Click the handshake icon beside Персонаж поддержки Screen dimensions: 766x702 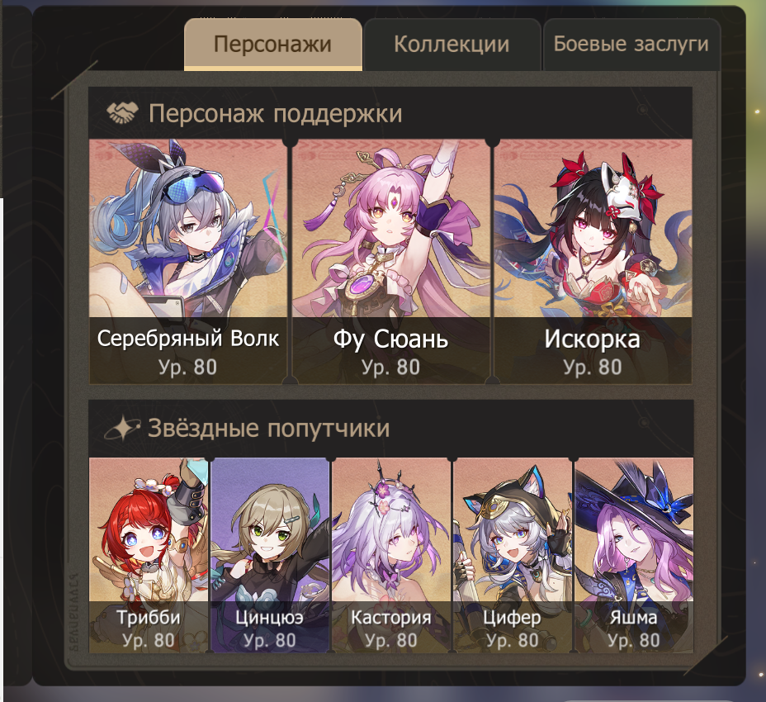[122, 113]
